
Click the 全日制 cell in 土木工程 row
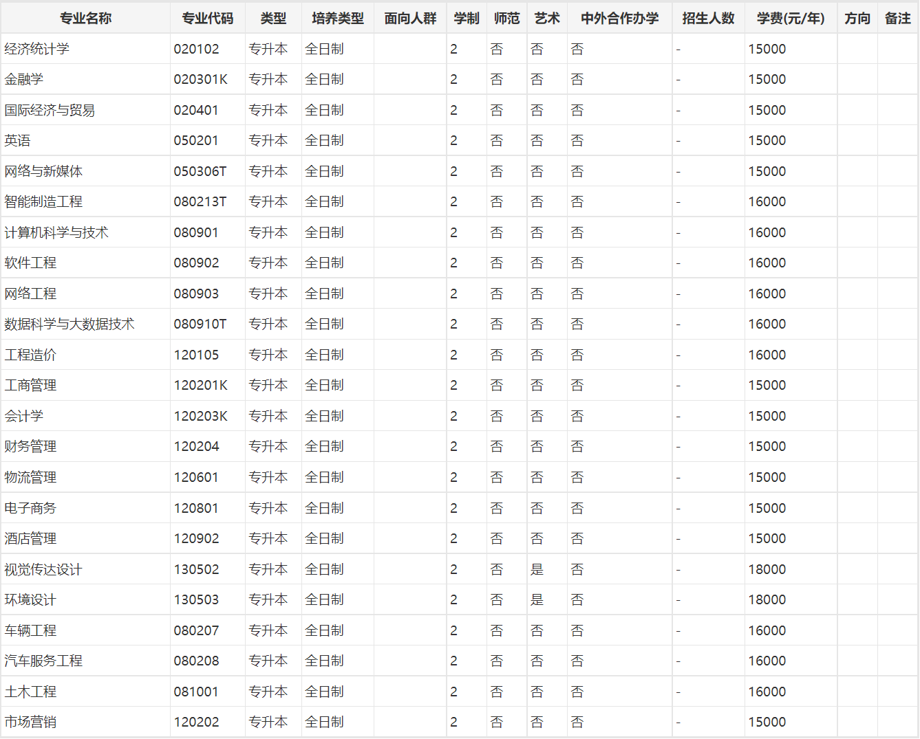click(x=324, y=692)
